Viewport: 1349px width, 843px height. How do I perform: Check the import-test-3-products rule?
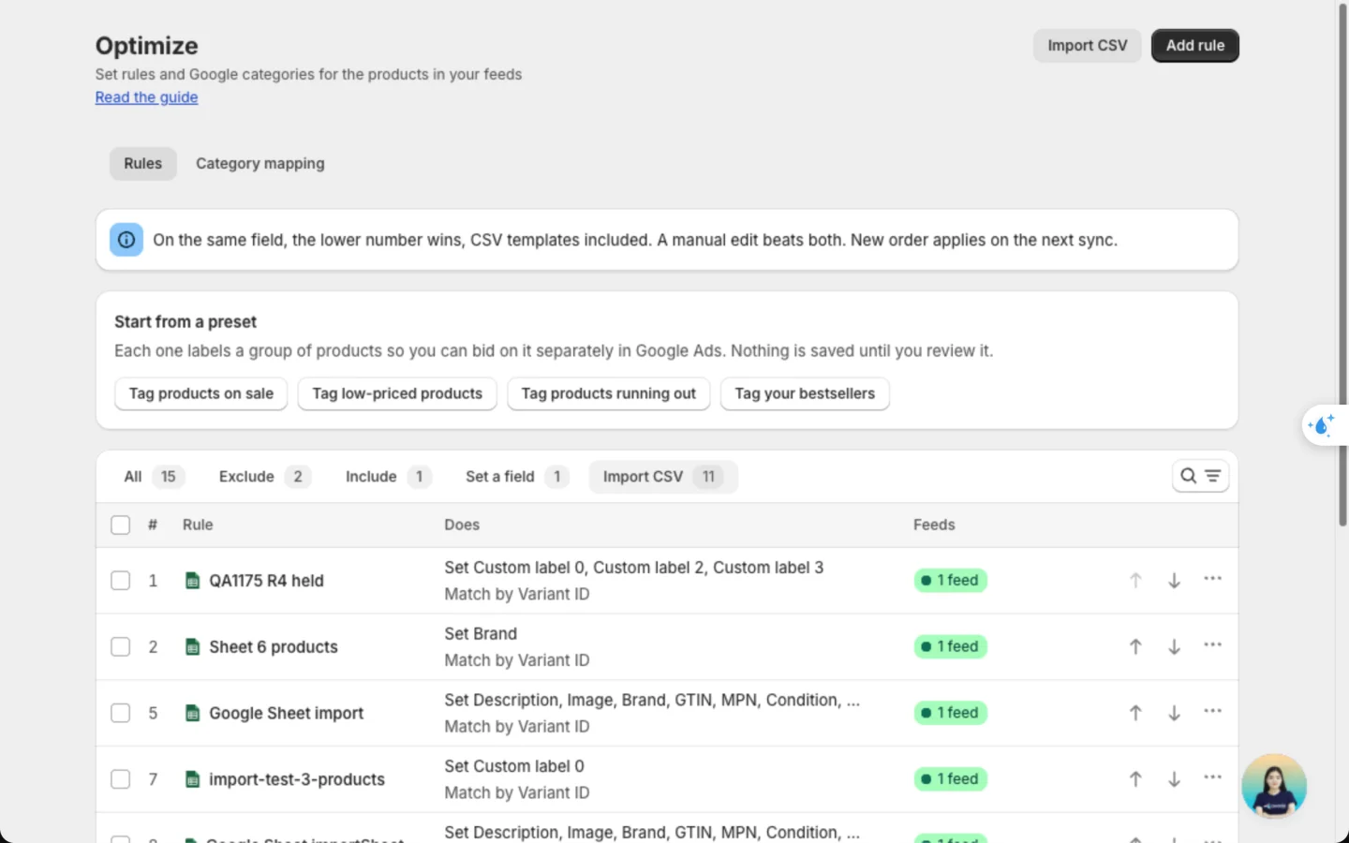121,779
